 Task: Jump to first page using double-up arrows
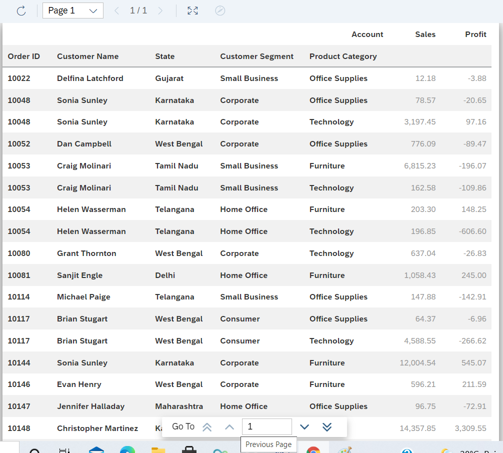click(207, 427)
